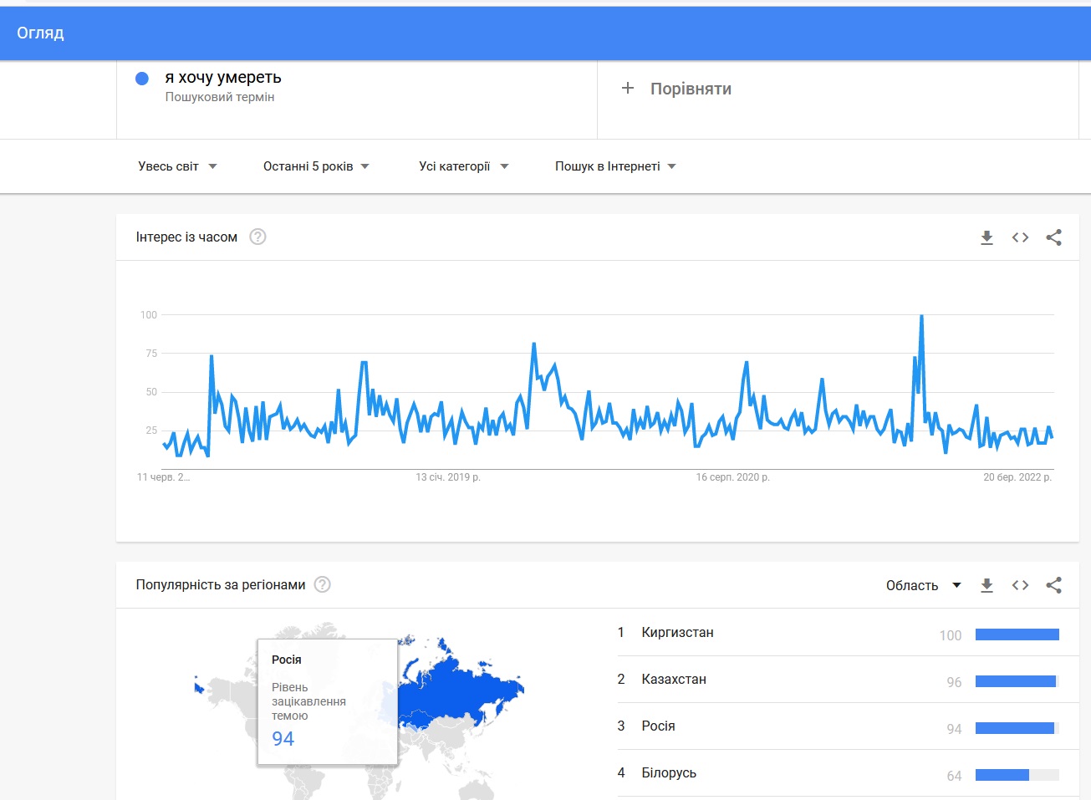The image size is (1091, 800).
Task: Open help next to Популярність за регіонами
Action: click(x=322, y=584)
